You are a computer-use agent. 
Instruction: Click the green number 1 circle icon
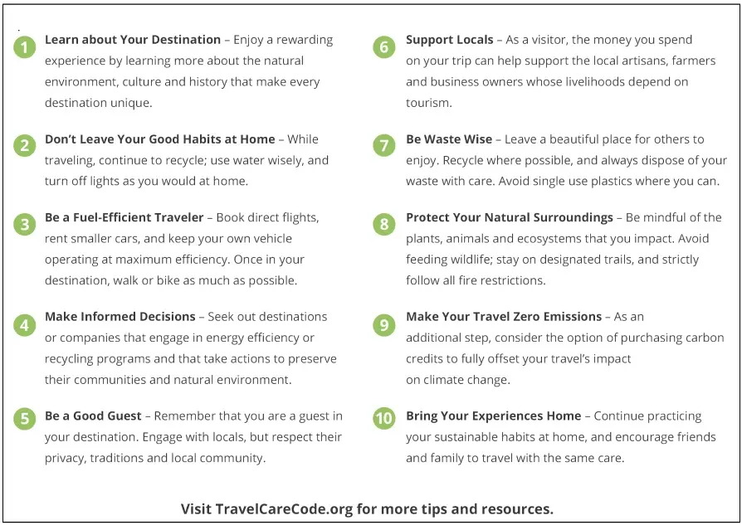(25, 47)
